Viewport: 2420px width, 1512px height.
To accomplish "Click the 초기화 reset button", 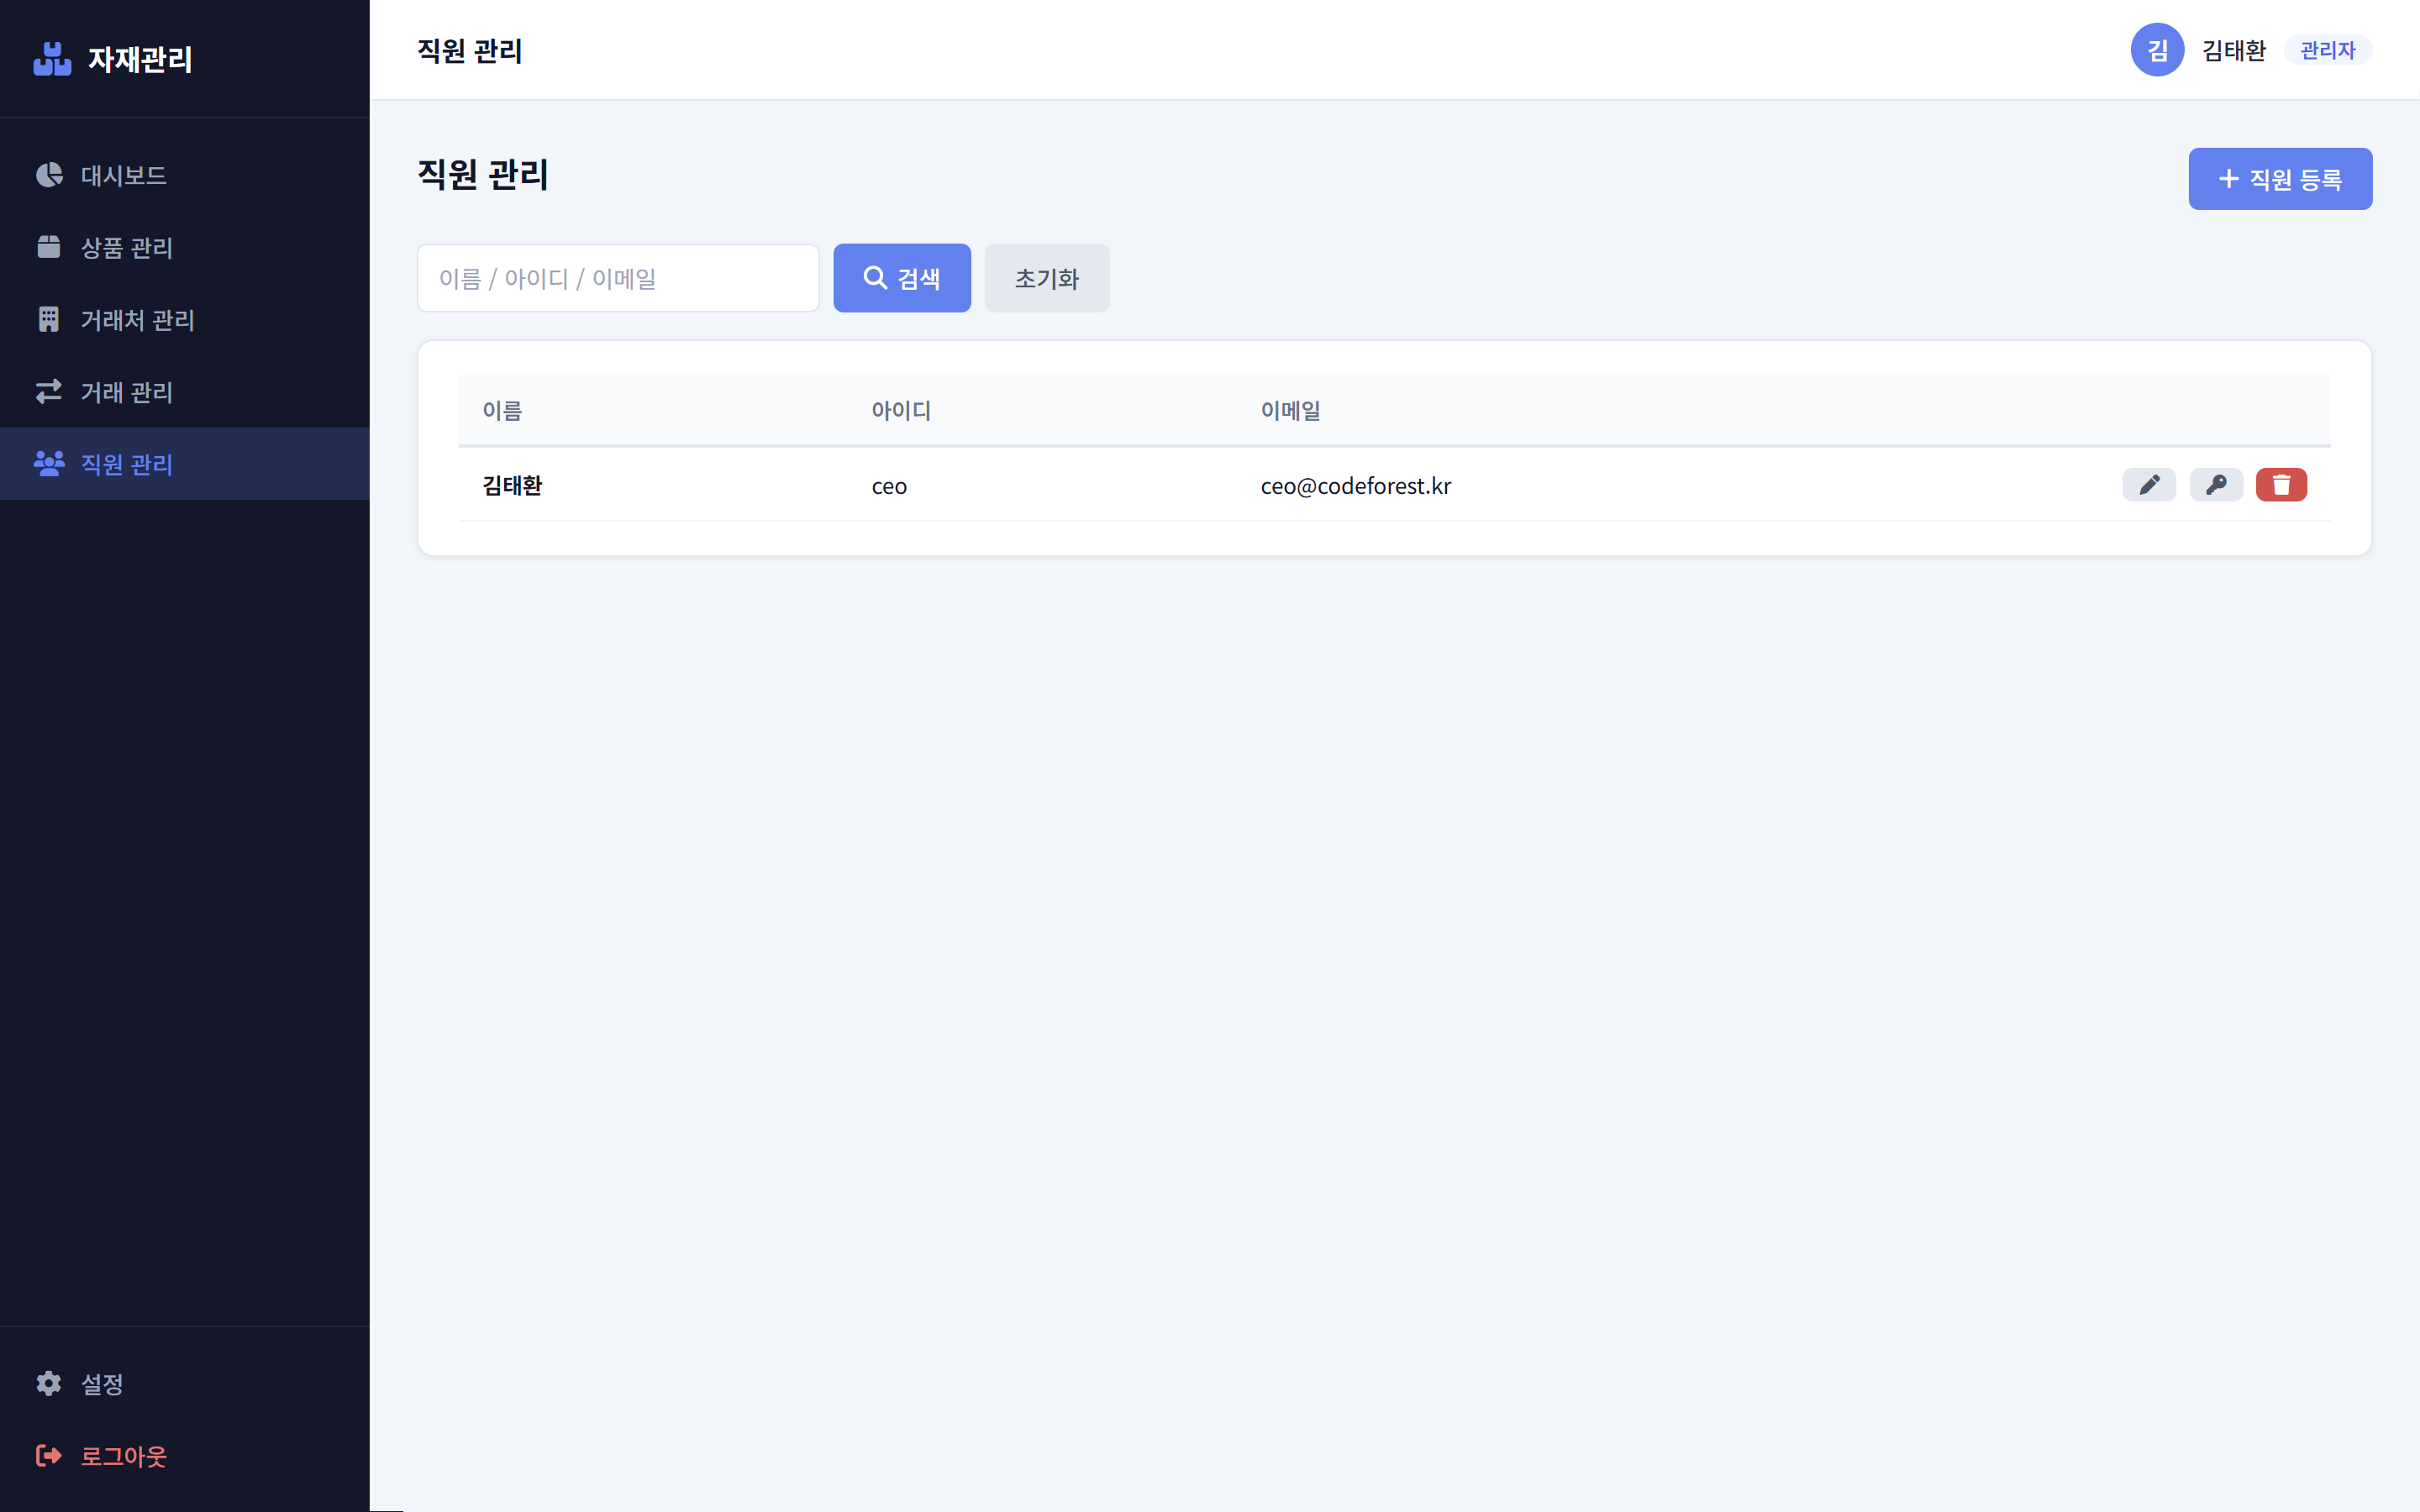I will click(1047, 278).
